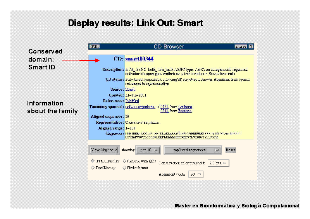Select the HTML Display radio option
The width and height of the screenshot is (310, 219).
click(93, 161)
